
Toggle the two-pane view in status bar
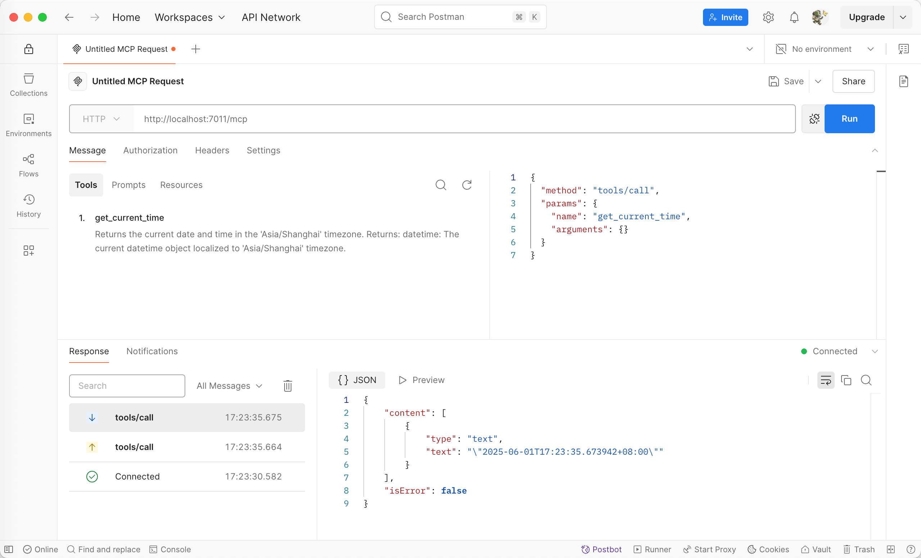tap(891, 549)
